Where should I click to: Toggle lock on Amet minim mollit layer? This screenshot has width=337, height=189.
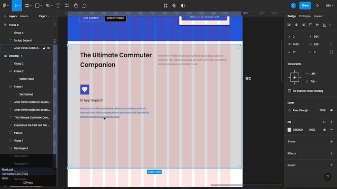[44, 48]
